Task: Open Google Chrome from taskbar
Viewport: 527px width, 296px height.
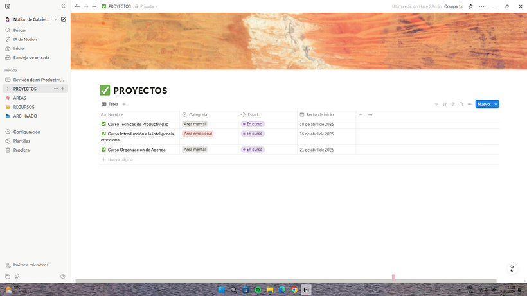Action: (294, 290)
